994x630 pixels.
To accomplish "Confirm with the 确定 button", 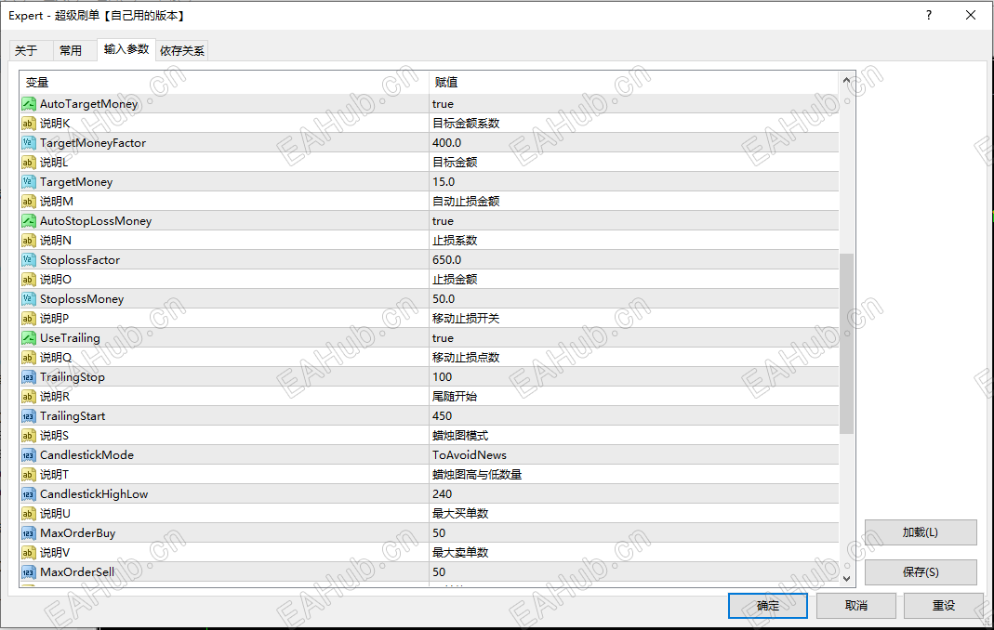I will click(x=768, y=605).
